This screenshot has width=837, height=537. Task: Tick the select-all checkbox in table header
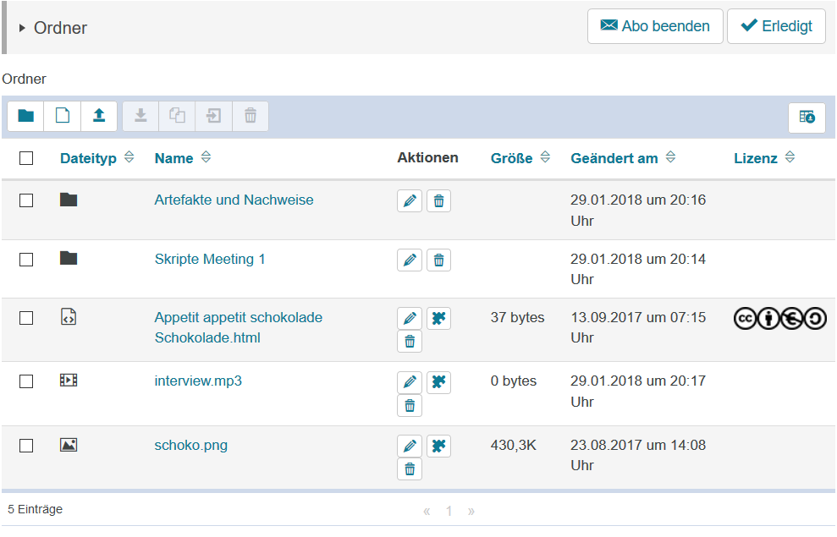click(26, 158)
